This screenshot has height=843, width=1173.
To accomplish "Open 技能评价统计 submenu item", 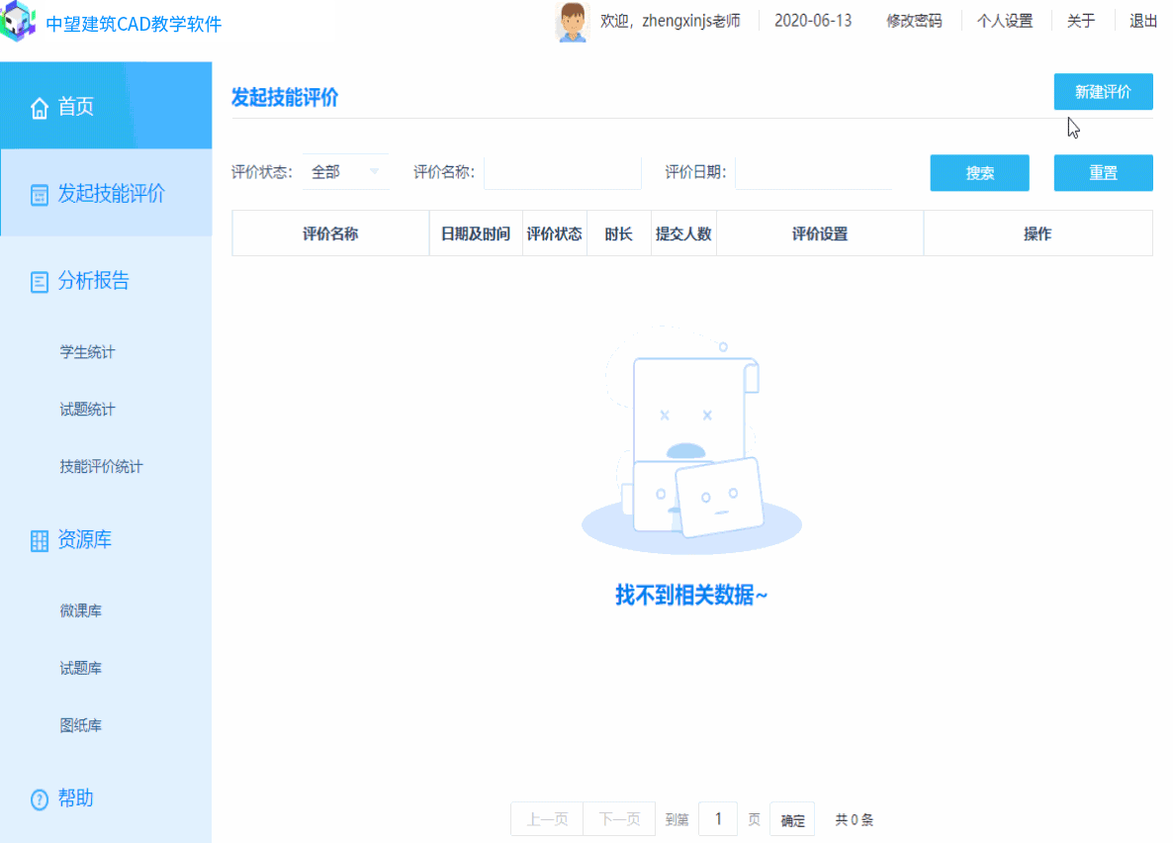I will (x=101, y=466).
